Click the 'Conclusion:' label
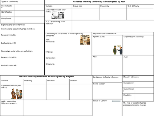The height and width of the screenshot is (116, 154). (x=51, y=58)
